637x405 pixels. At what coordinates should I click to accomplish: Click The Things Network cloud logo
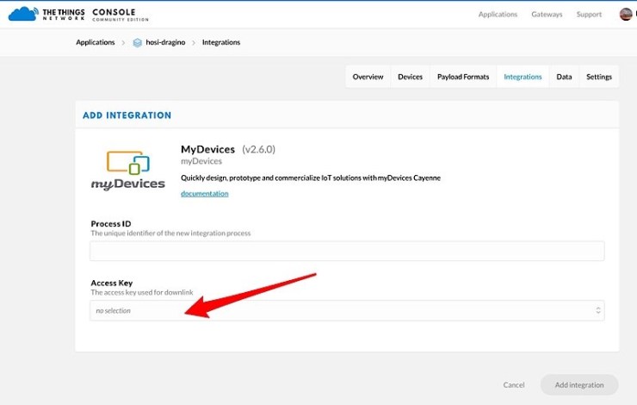(23, 14)
